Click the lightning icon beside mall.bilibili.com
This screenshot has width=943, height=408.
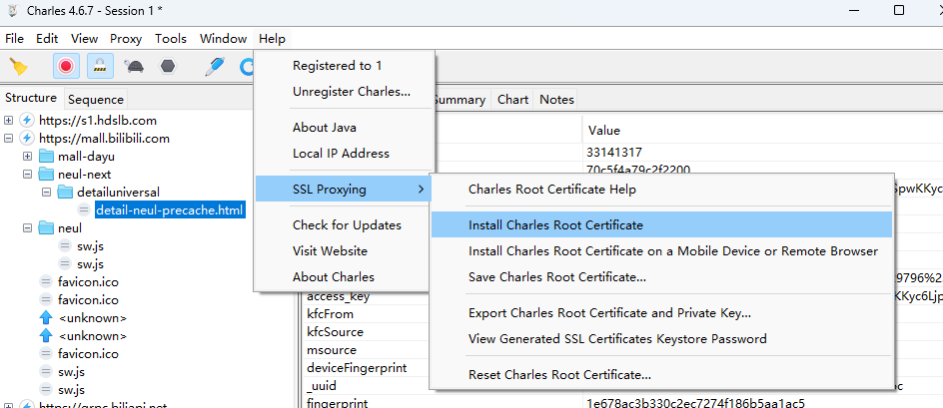(26, 139)
